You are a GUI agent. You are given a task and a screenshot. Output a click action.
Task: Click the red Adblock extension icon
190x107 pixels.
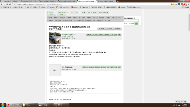pyautogui.click(x=172, y=4)
